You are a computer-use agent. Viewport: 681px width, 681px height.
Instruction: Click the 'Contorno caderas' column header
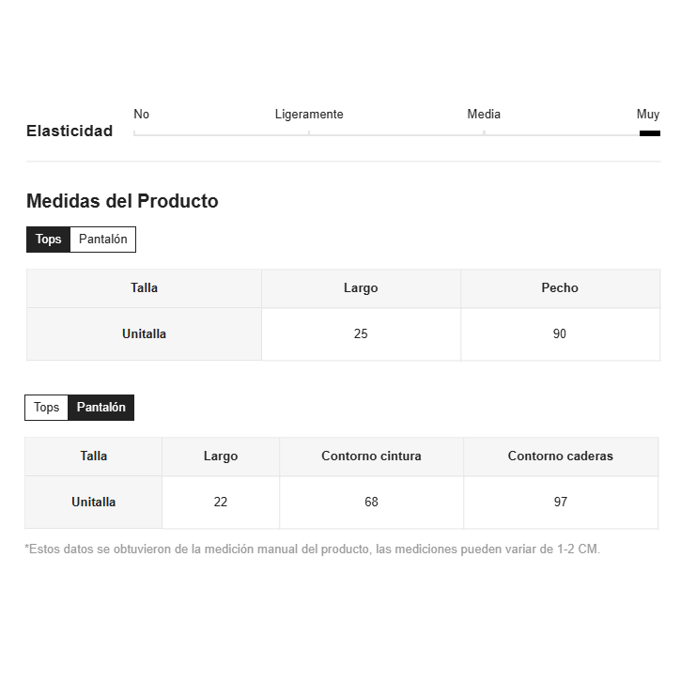coord(561,457)
